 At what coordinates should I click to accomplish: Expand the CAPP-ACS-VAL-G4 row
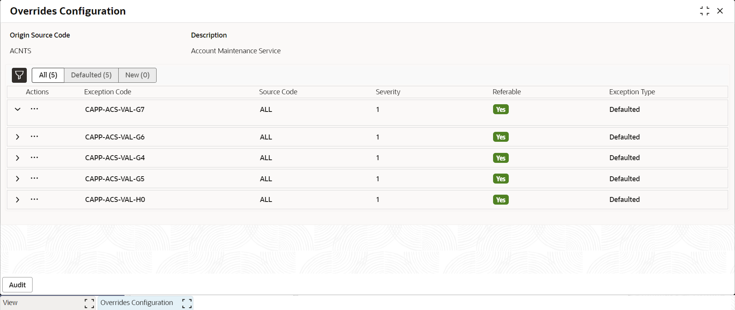pyautogui.click(x=18, y=158)
